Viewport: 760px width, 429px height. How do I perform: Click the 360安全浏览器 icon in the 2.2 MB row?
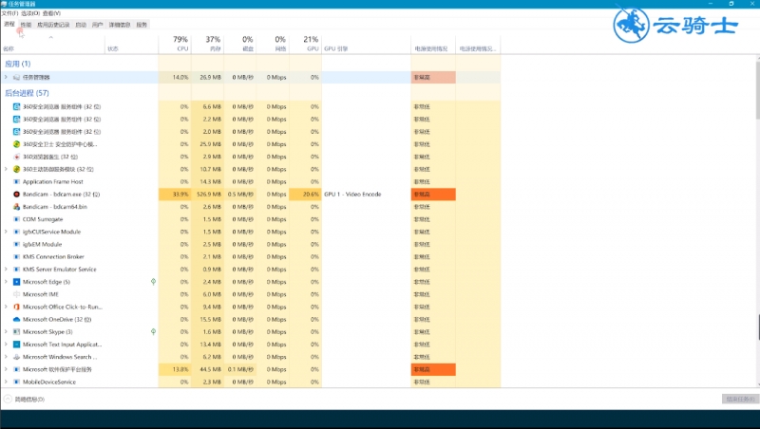[16, 119]
